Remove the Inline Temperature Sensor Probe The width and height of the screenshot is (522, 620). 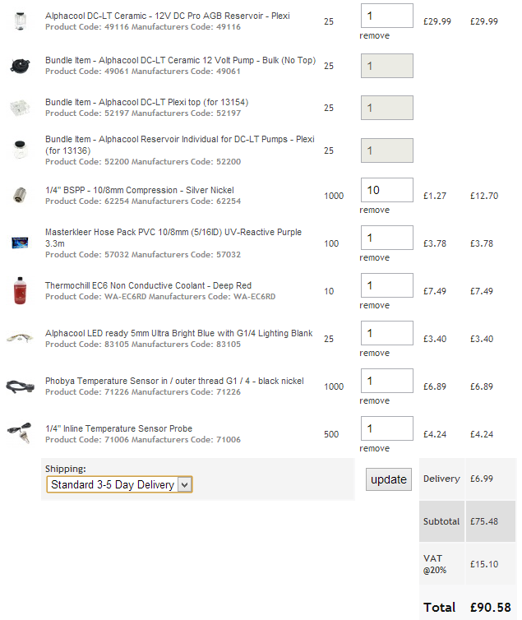(x=374, y=448)
